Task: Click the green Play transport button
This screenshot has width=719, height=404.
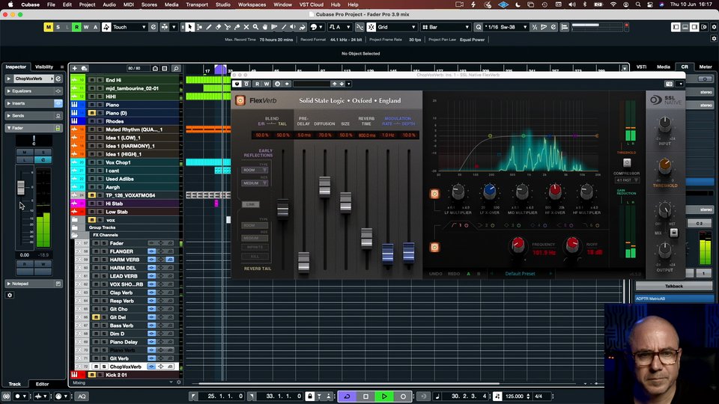Action: coord(384,397)
